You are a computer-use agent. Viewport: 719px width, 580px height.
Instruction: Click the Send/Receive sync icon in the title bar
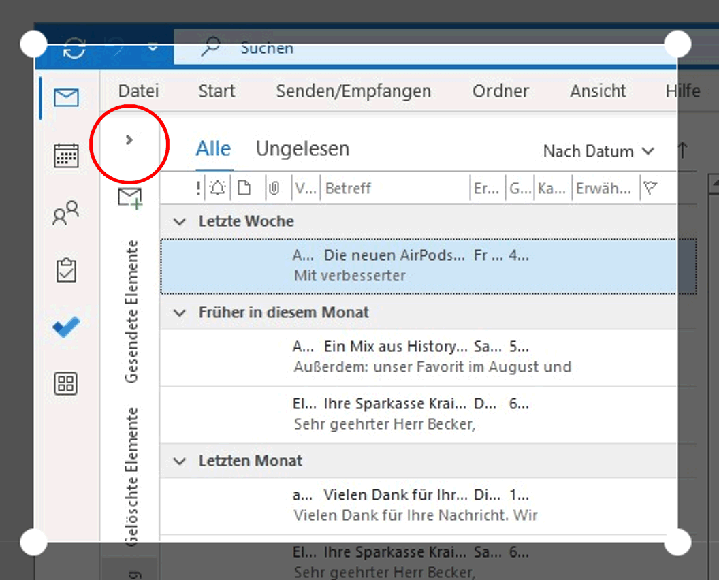coord(74,48)
